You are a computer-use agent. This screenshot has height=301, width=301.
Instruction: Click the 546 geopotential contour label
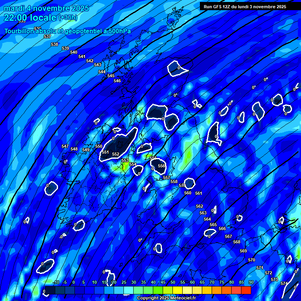[117, 81]
